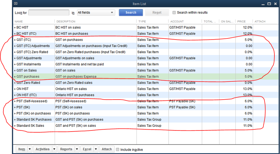Click the Search button
Screen dimensions: 280x154
coord(131,13)
